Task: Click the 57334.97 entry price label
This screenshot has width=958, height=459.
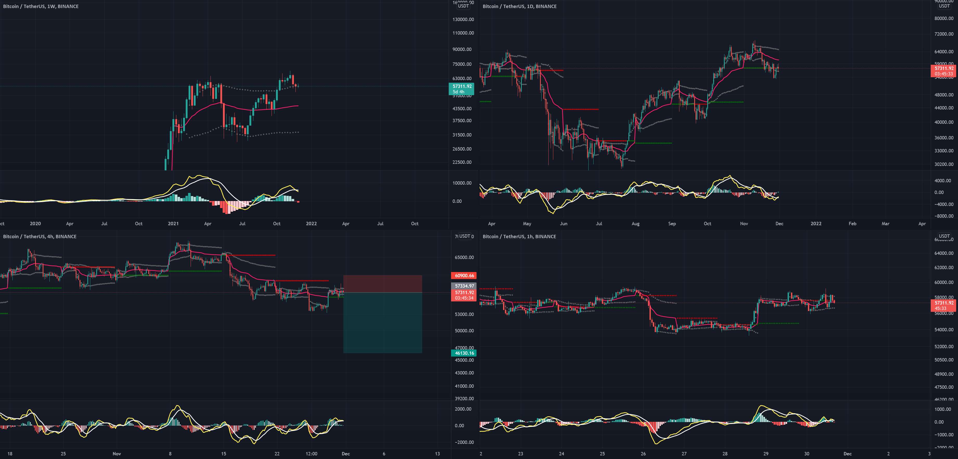Action: (x=464, y=286)
